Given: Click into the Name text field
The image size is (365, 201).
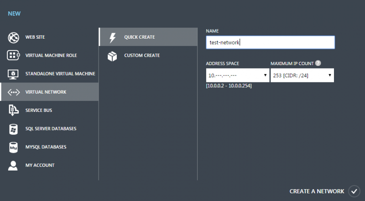Looking at the screenshot, I should [x=270, y=42].
